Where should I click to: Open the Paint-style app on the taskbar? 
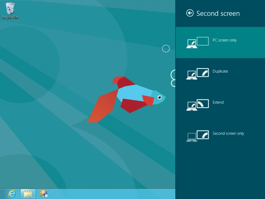point(44,194)
